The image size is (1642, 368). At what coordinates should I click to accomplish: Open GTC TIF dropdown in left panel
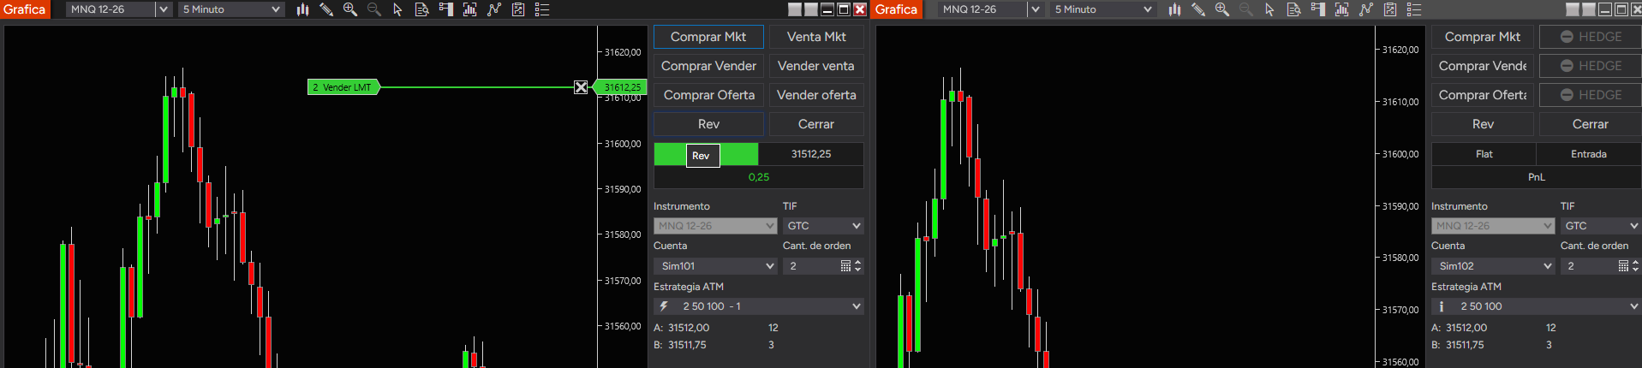(823, 226)
